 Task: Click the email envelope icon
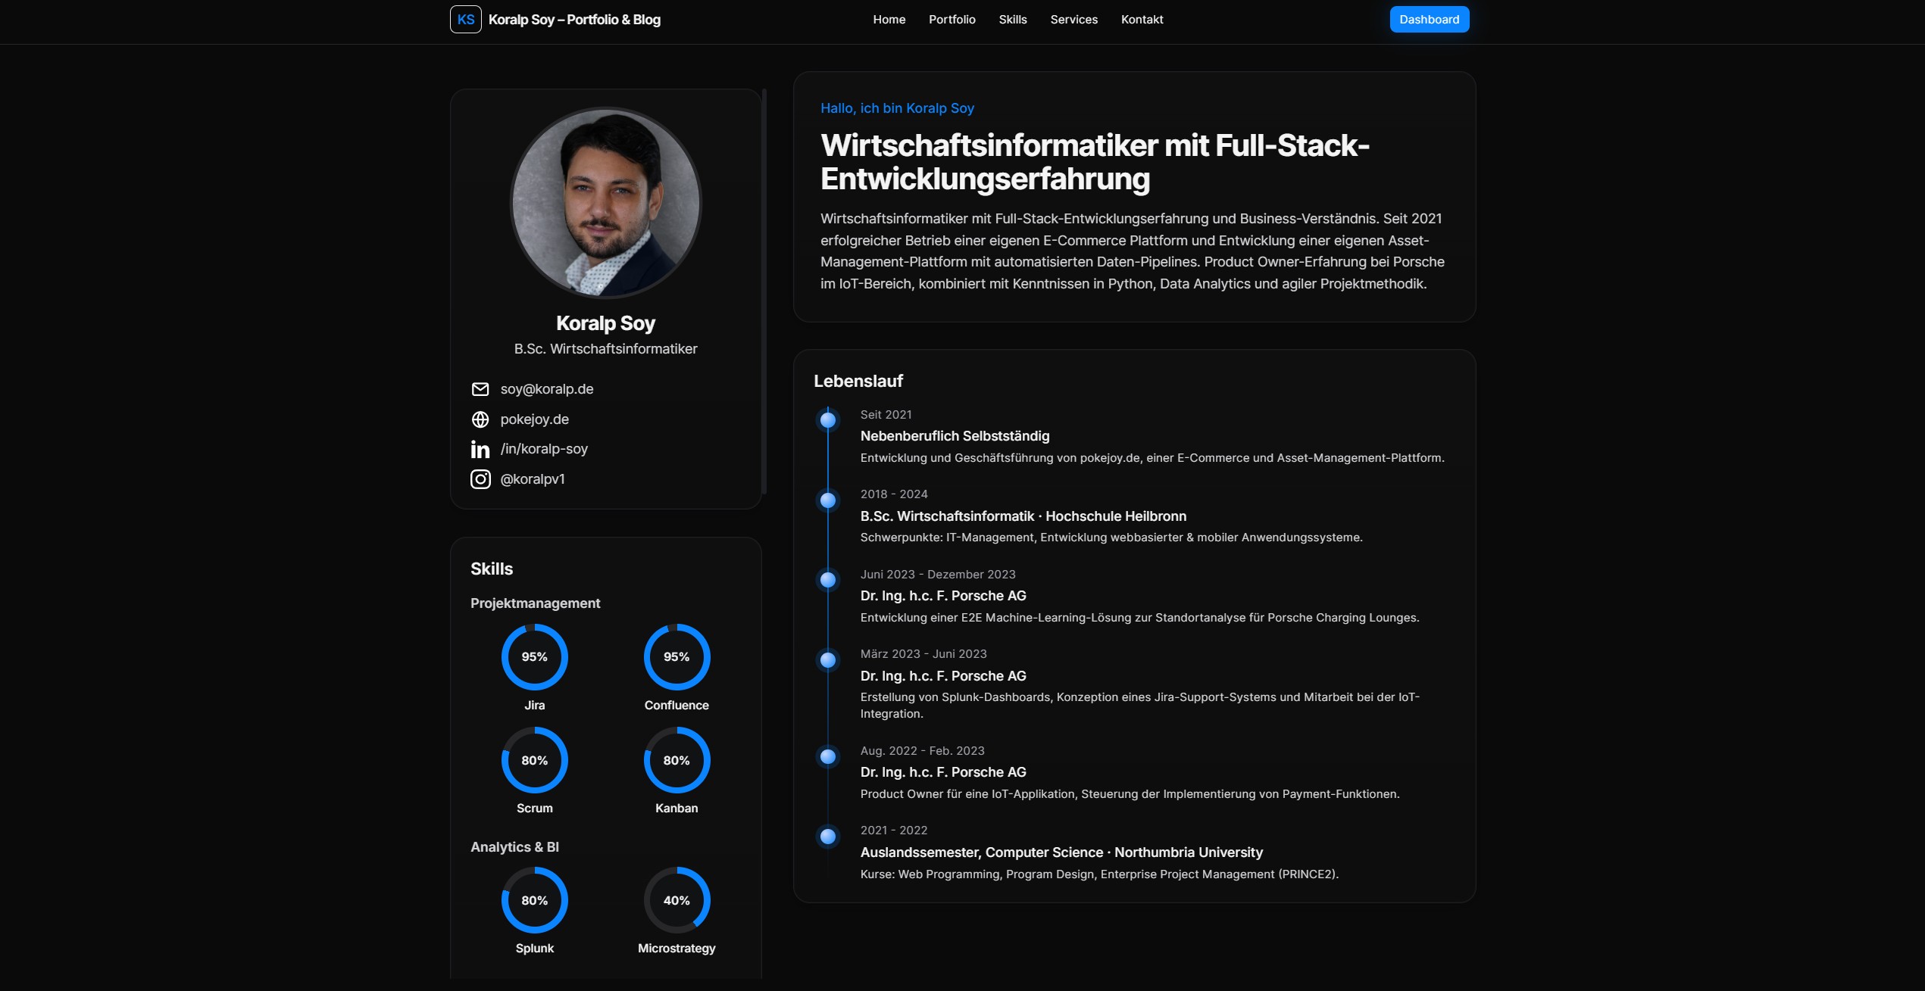click(480, 389)
